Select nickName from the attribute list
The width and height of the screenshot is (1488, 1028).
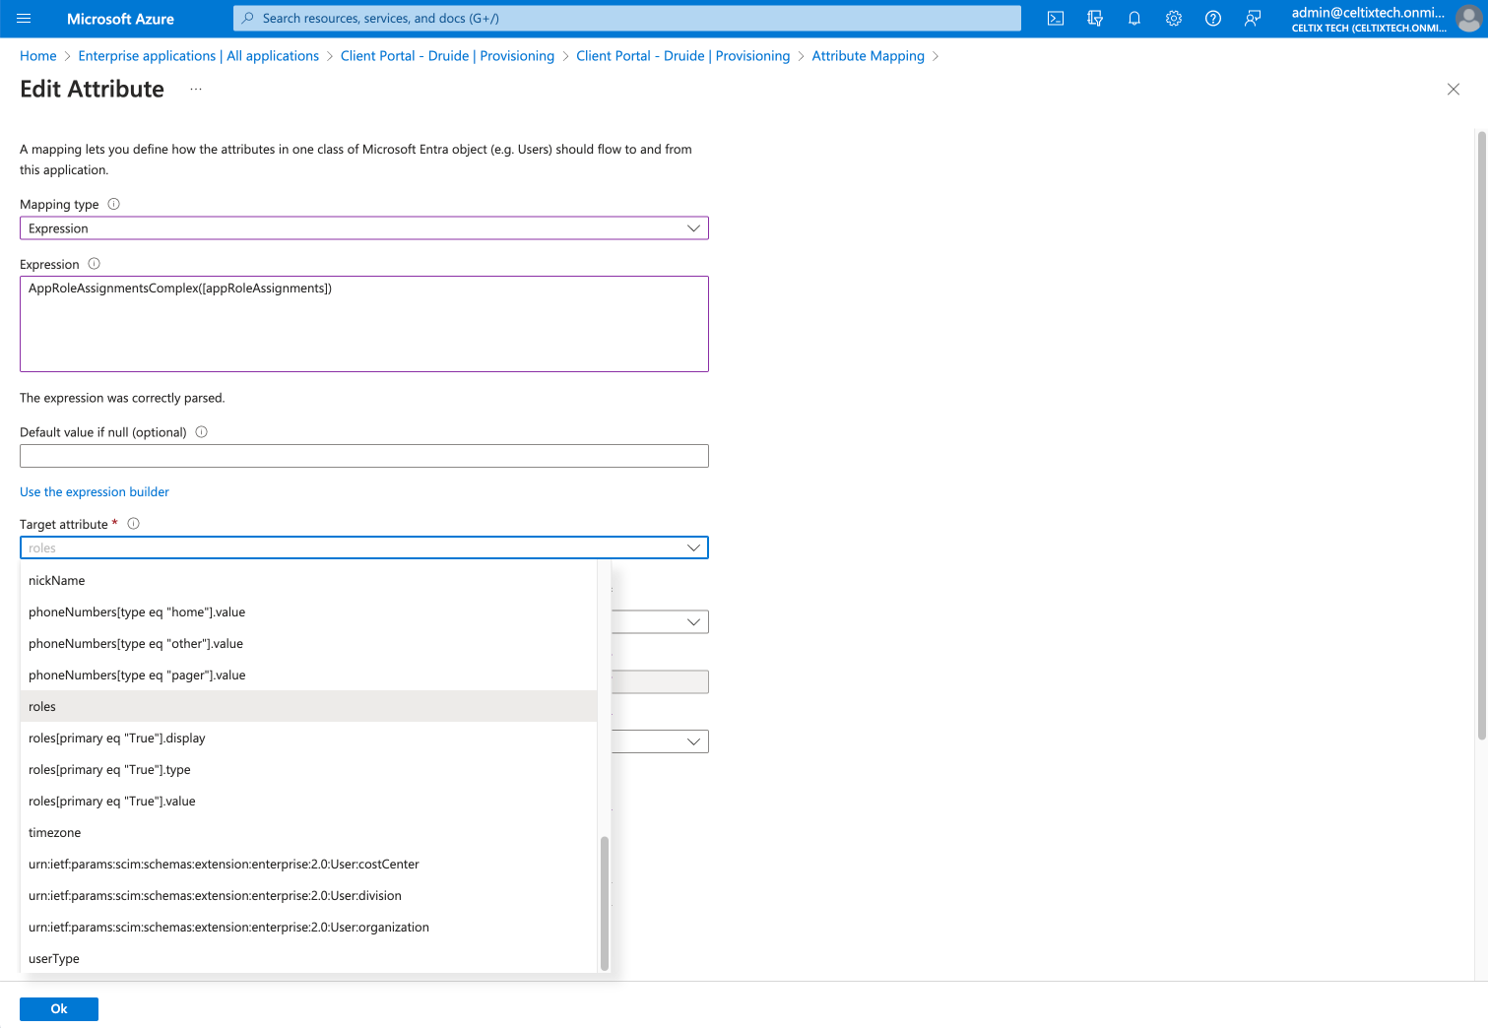(57, 581)
